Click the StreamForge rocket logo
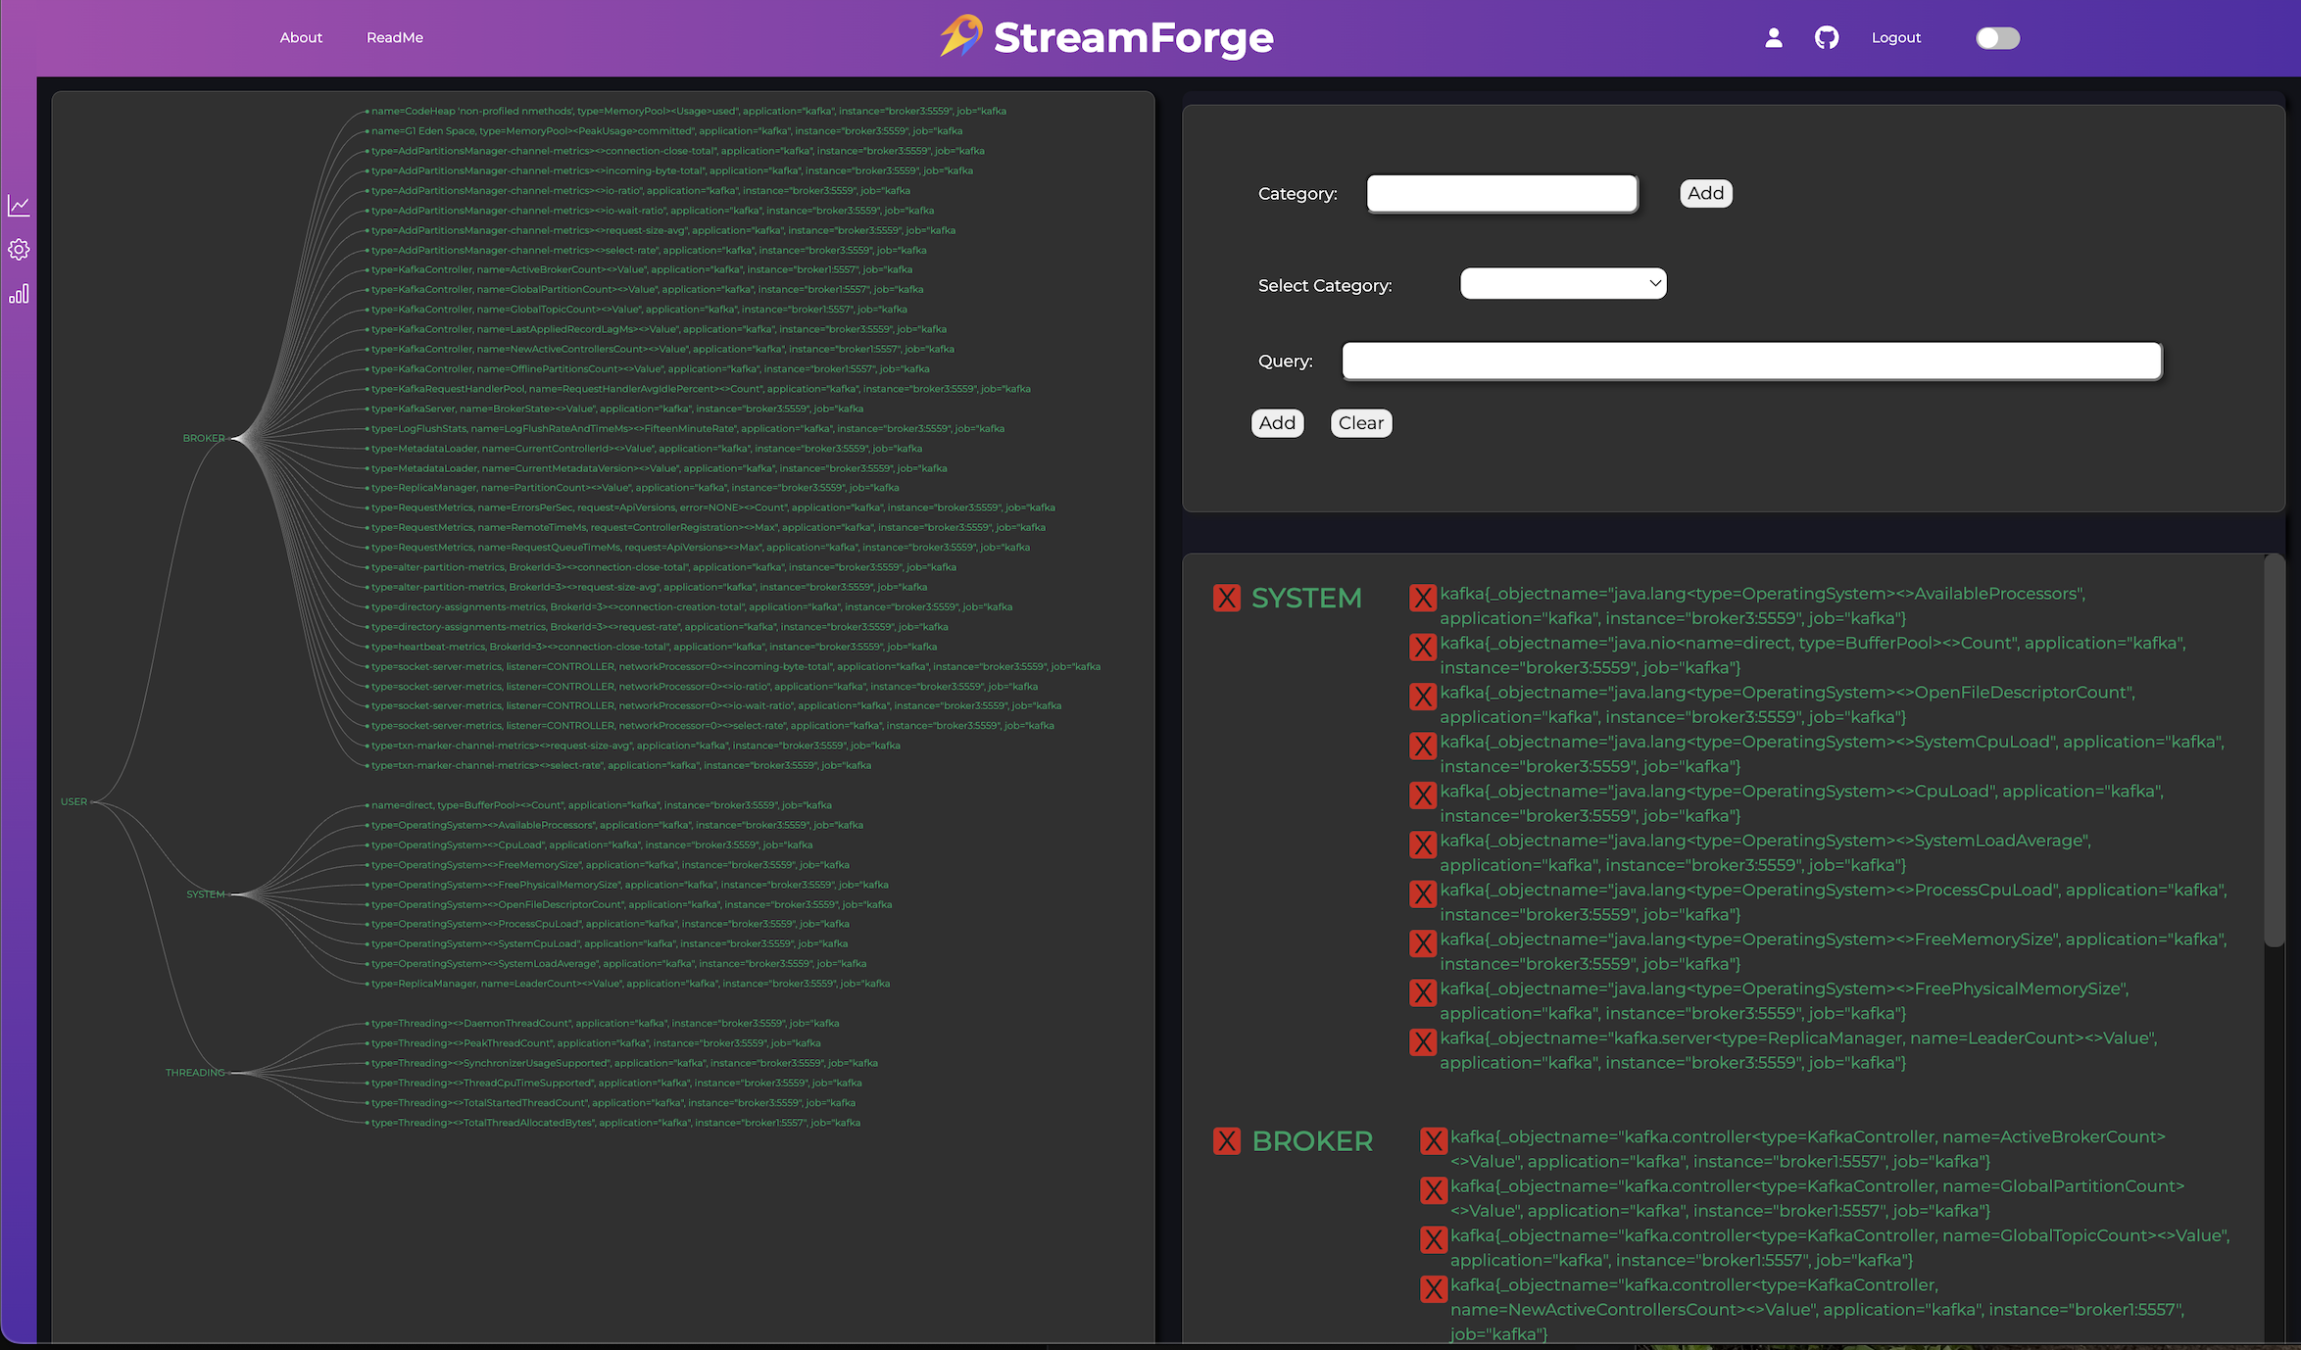This screenshot has width=2301, height=1350. (x=961, y=36)
